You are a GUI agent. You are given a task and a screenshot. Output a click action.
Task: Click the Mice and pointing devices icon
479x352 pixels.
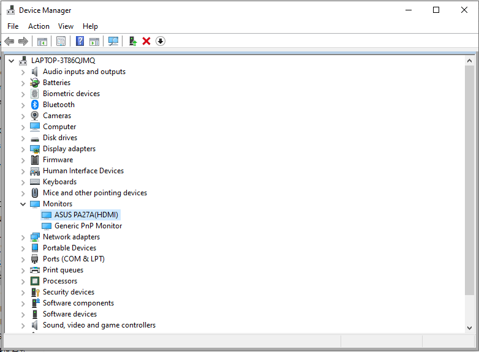coord(35,193)
